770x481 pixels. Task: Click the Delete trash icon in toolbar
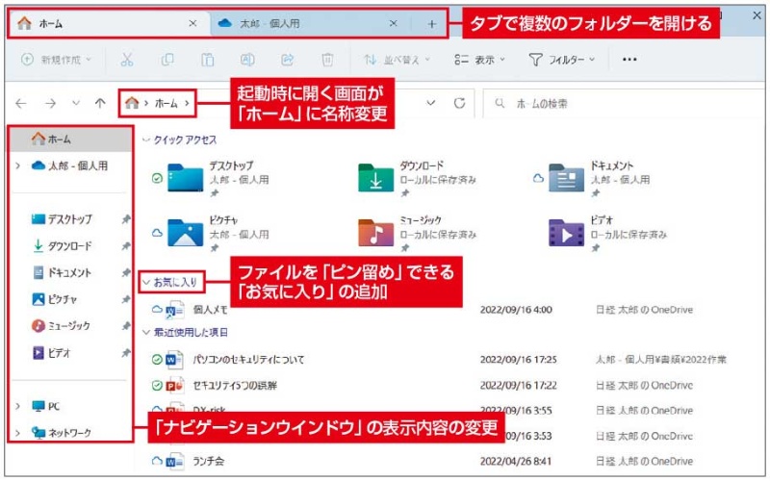pos(327,60)
